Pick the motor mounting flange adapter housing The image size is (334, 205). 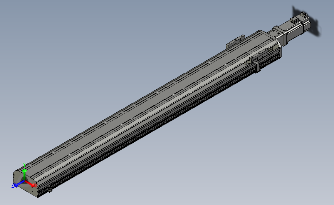pos(277,35)
